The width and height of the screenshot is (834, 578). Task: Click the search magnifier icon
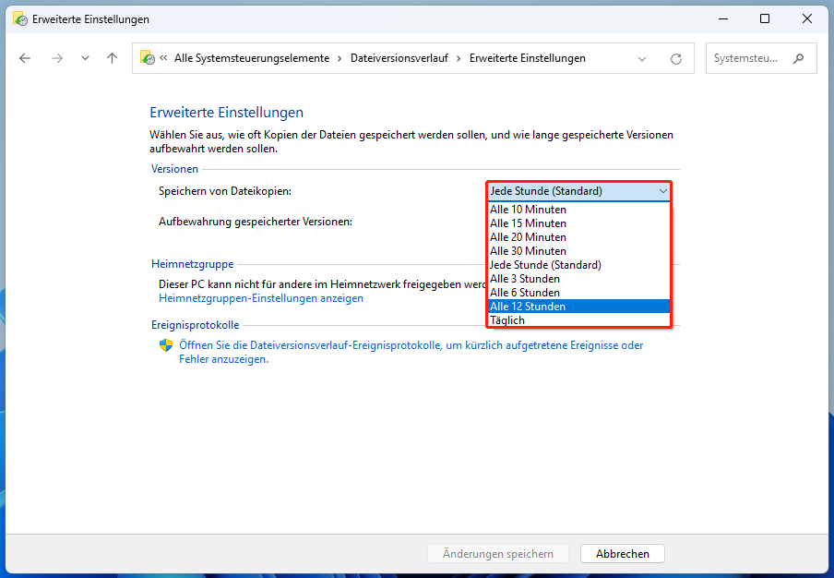pyautogui.click(x=798, y=58)
